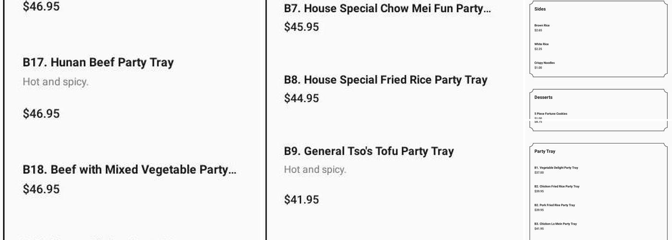
Task: Select 5 Piece Fortune Cookies dessert
Action: click(551, 114)
